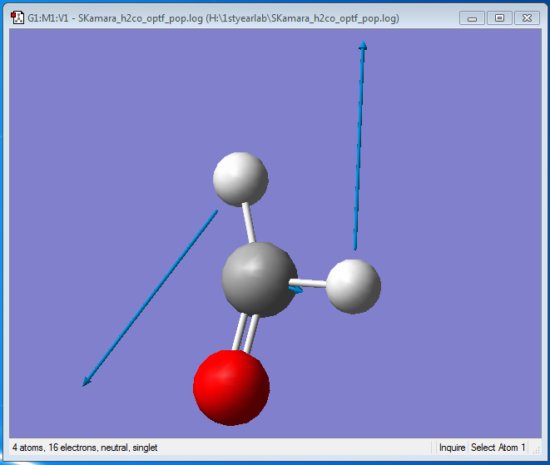This screenshot has height=465, width=550.
Task: Click '4 atoms, 16 electrons, neutral, singlet' text
Action: [x=85, y=448]
